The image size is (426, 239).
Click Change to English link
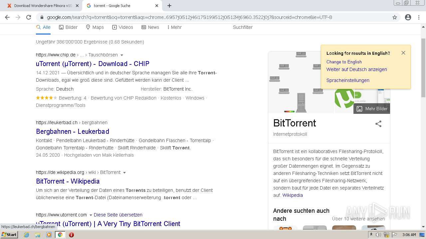[x=344, y=62]
